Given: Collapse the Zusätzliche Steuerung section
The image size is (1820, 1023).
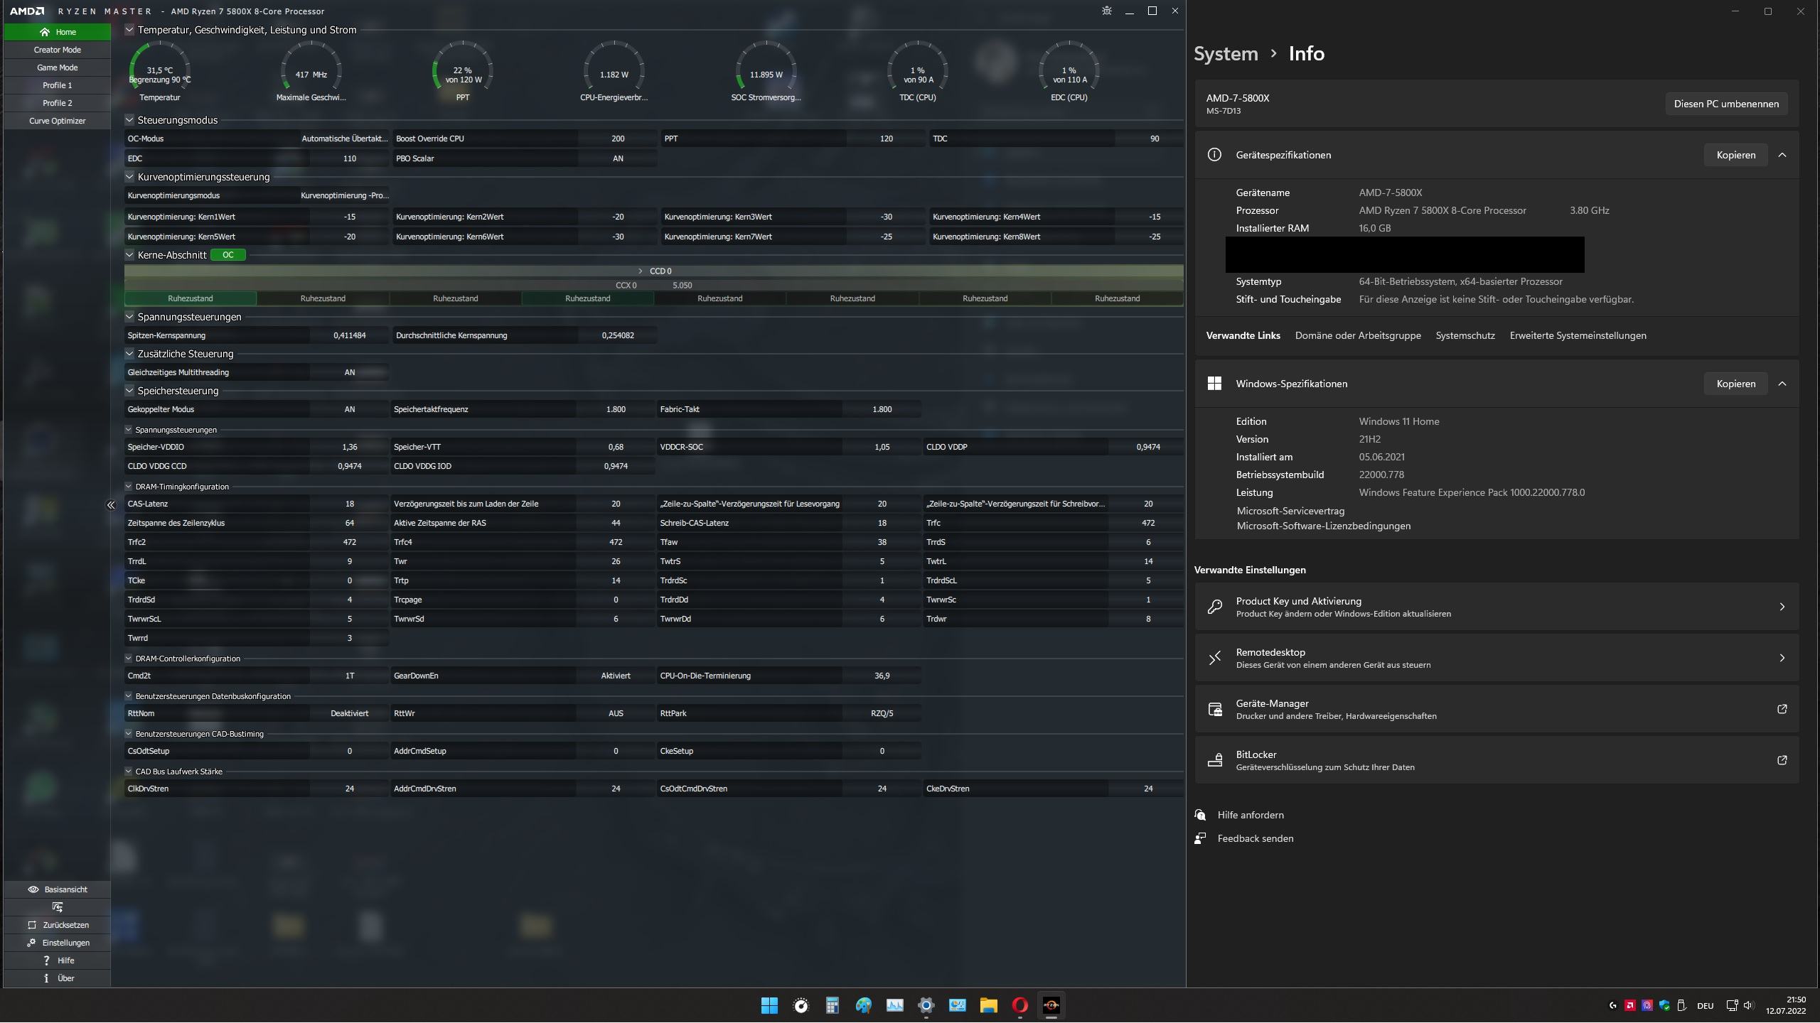Looking at the screenshot, I should [x=129, y=354].
